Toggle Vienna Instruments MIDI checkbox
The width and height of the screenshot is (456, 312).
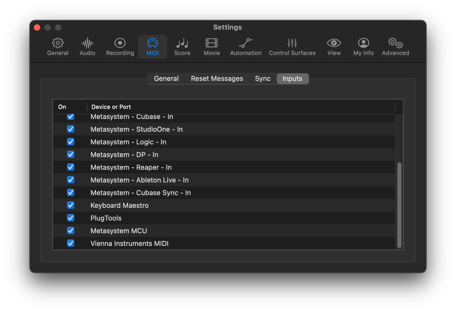pos(71,244)
